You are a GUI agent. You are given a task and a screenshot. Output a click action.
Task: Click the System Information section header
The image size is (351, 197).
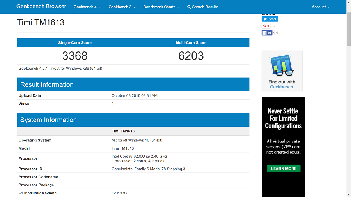click(x=133, y=120)
